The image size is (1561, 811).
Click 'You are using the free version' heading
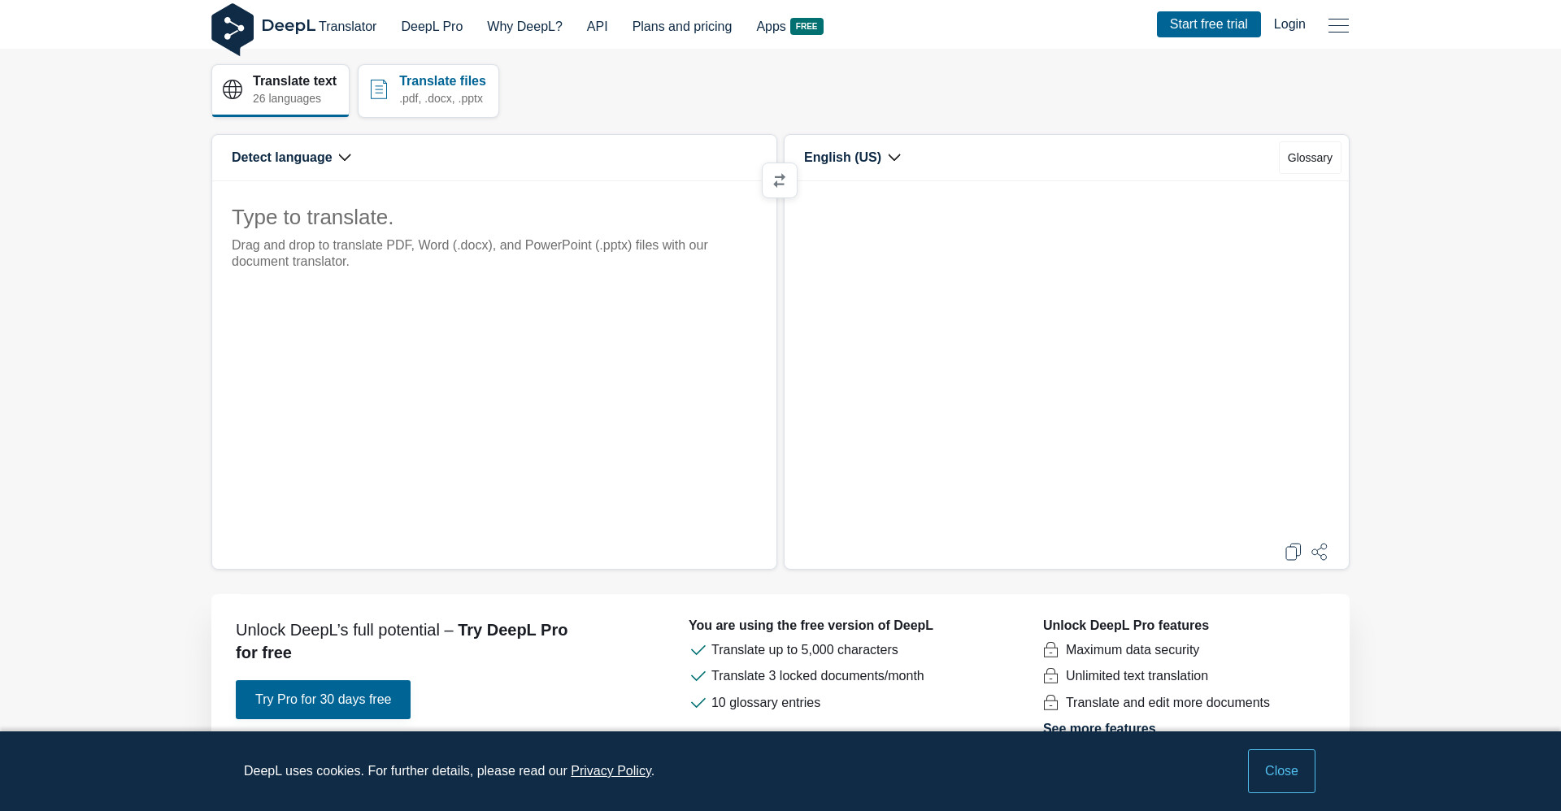tap(811, 626)
